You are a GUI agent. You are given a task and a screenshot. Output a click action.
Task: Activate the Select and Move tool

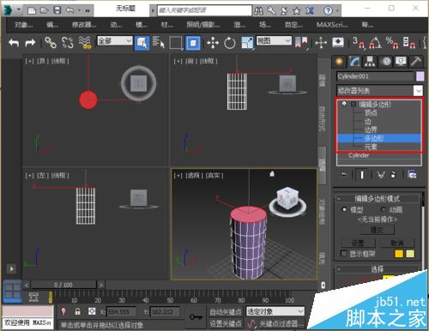[x=213, y=43]
